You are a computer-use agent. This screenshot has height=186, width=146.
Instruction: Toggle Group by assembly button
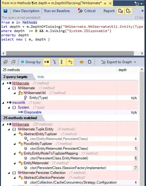click(47, 62)
